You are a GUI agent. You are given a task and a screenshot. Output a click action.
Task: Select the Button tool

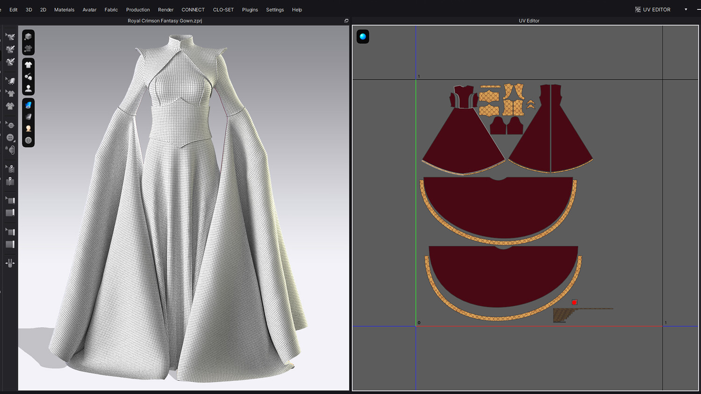[10, 137]
